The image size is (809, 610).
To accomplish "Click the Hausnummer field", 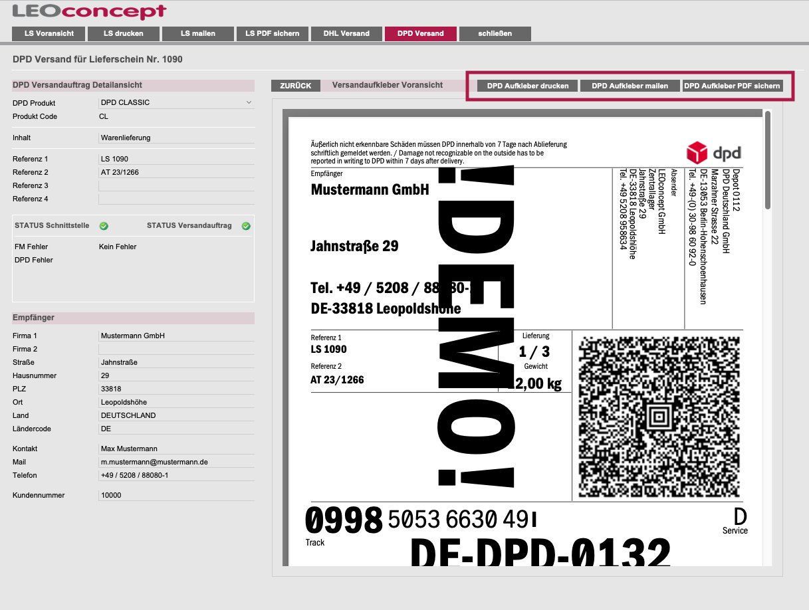I will (176, 375).
